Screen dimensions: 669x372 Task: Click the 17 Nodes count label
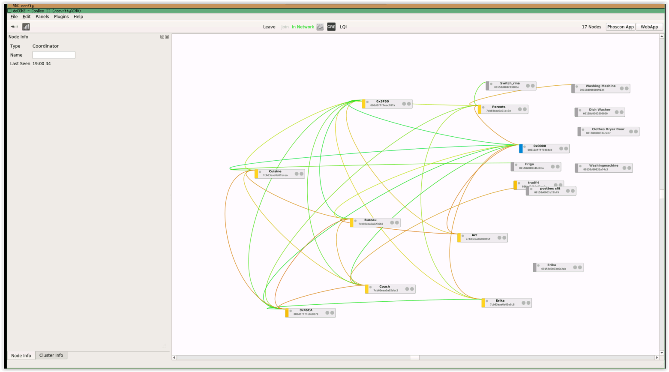(x=591, y=27)
